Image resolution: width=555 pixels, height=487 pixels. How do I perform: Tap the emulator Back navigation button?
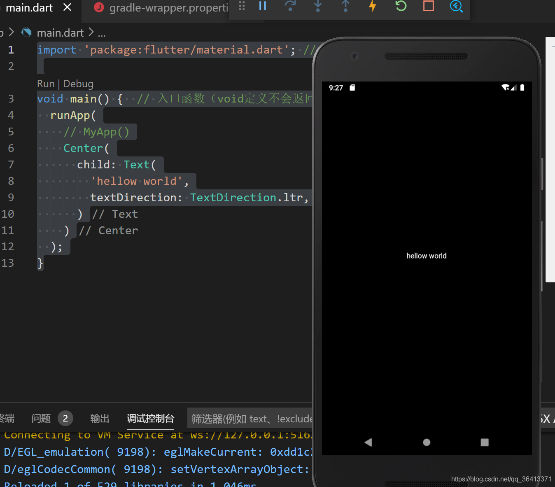tap(368, 442)
